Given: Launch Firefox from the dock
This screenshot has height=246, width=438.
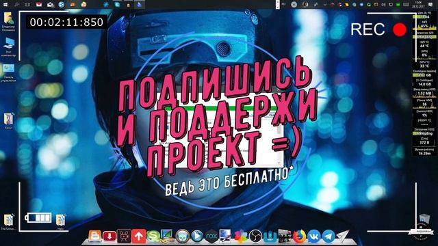Looking at the screenshot, I should click(299, 236).
